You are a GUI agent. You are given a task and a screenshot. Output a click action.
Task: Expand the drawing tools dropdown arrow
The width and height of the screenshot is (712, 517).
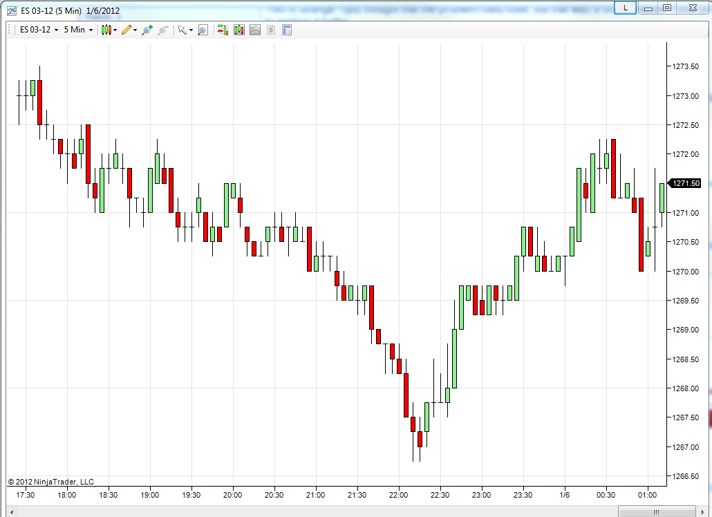pos(135,30)
